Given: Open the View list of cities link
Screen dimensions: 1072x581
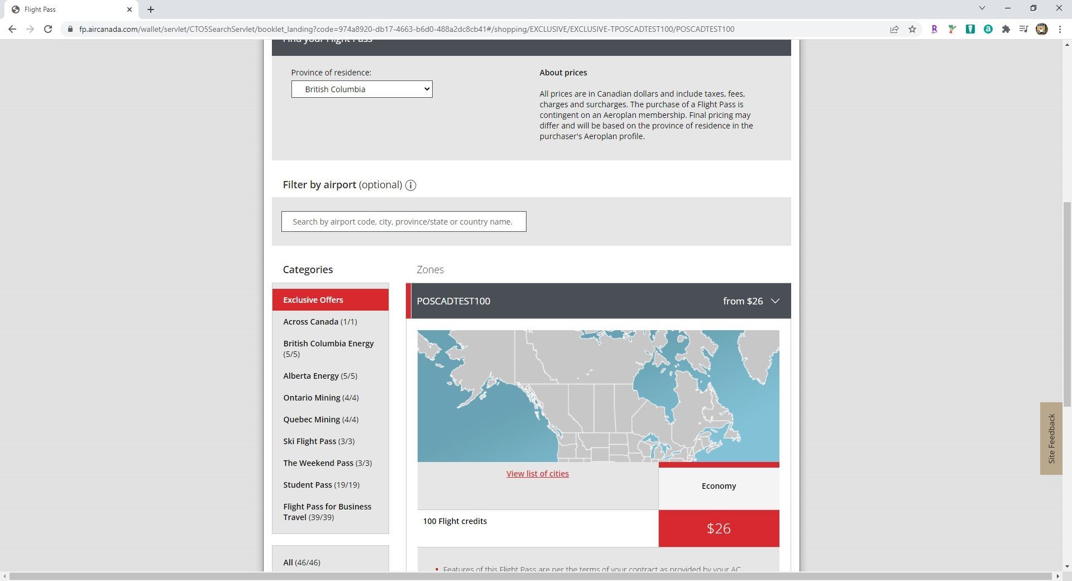Looking at the screenshot, I should (x=538, y=474).
